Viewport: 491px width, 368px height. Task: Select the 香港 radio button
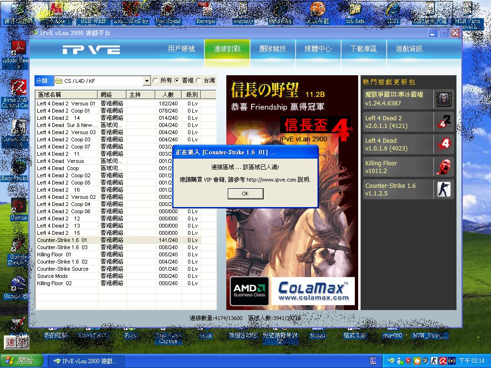[177, 80]
